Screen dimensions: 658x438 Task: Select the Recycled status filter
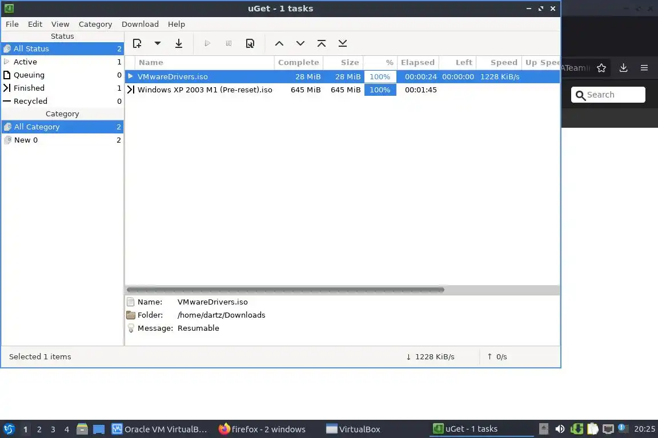click(62, 101)
